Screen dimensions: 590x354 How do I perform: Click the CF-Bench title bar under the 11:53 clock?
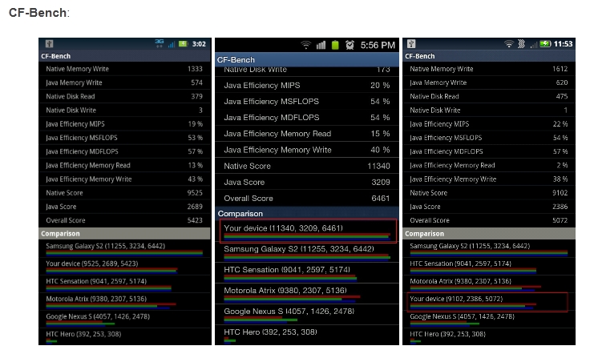[x=489, y=56]
